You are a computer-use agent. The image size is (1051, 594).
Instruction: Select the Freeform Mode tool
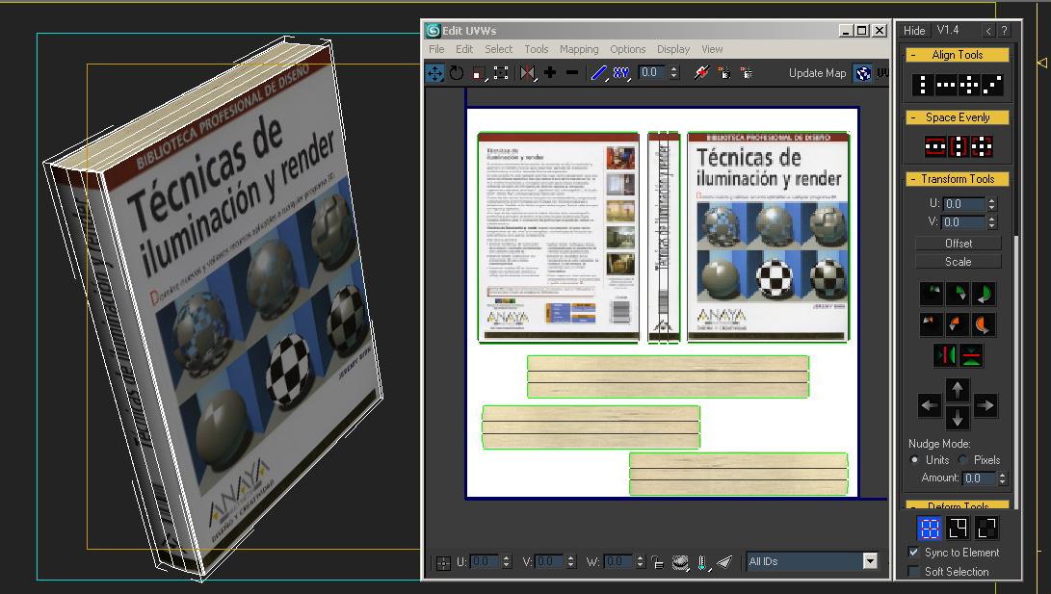point(501,73)
